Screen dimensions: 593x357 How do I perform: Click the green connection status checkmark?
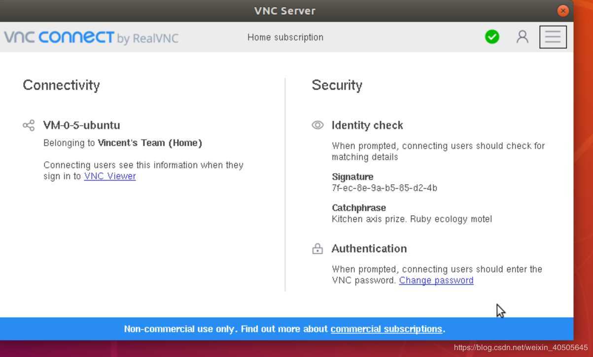[492, 37]
